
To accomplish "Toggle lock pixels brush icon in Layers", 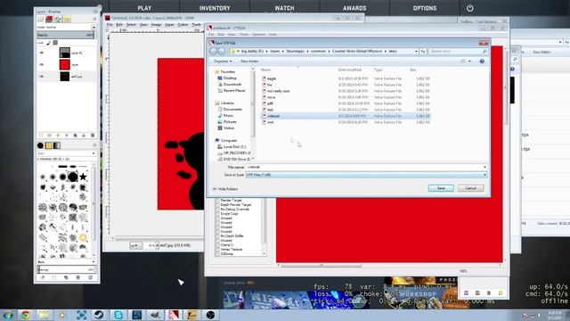I will [x=49, y=43].
